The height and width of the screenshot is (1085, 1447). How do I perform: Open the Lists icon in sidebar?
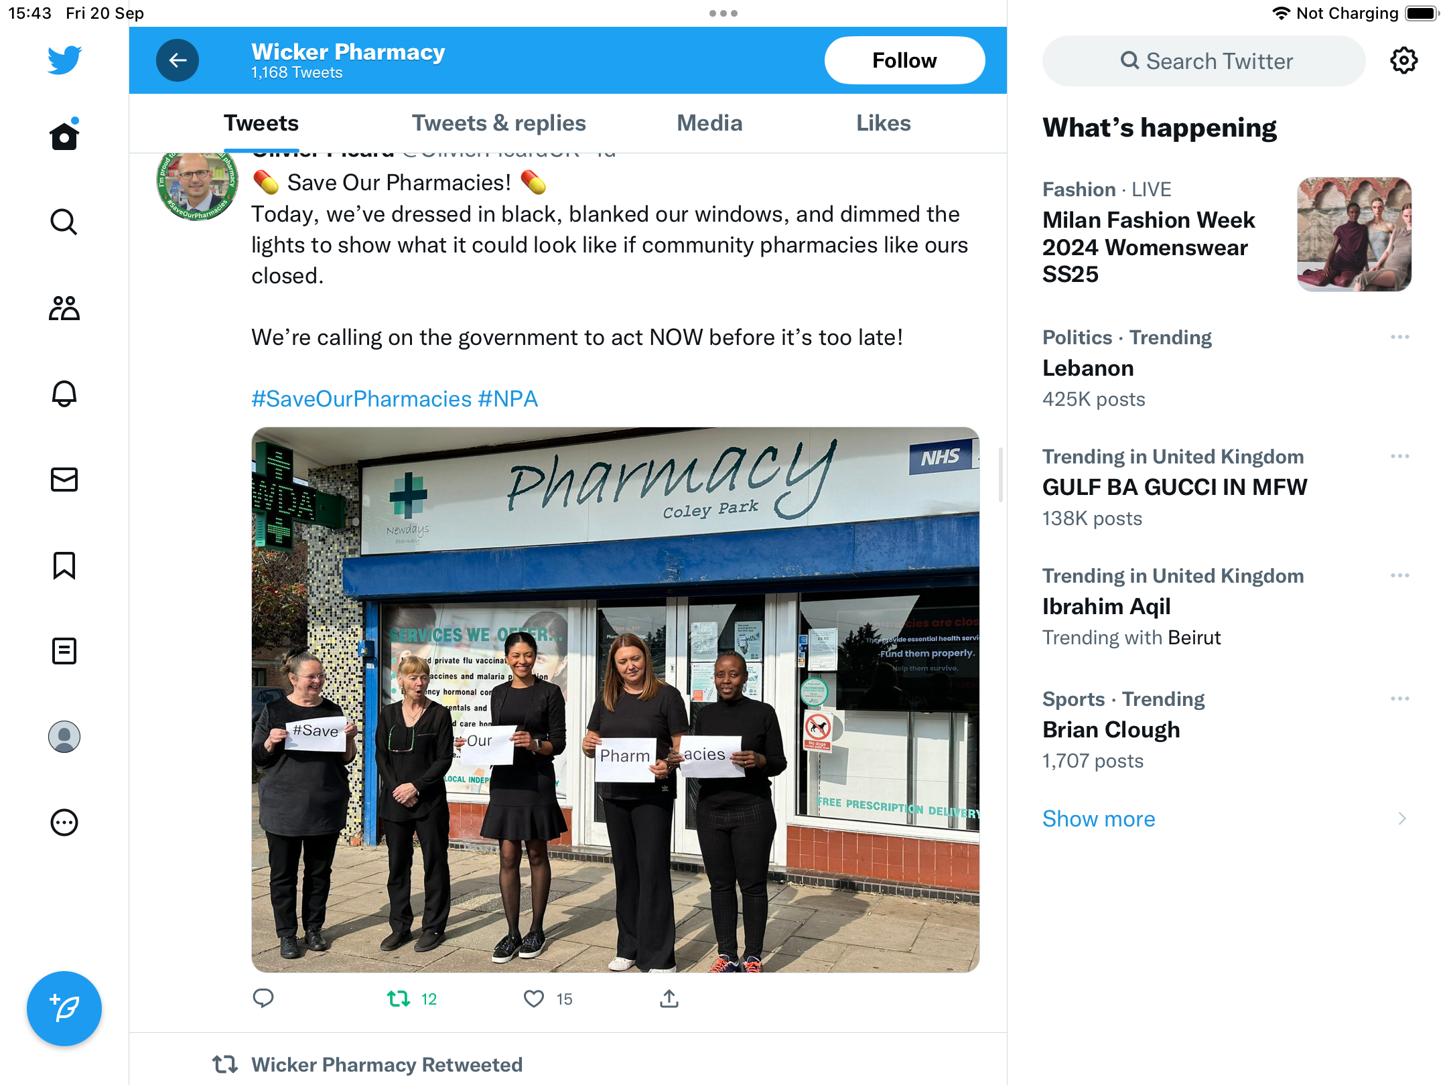tap(64, 651)
